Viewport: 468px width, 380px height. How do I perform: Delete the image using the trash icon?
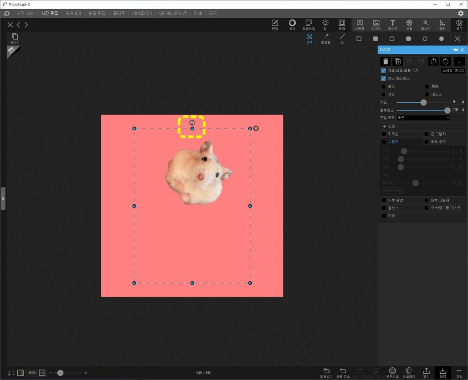386,61
